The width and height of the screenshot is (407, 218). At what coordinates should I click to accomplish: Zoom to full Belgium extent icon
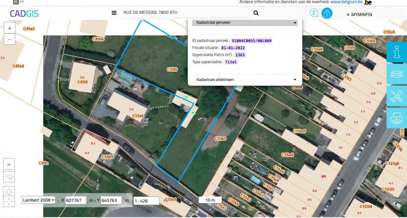[9, 176]
